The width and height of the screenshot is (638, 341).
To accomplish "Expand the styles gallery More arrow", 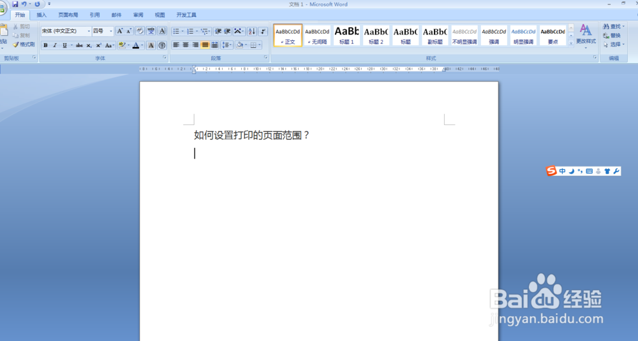I will coord(571,43).
